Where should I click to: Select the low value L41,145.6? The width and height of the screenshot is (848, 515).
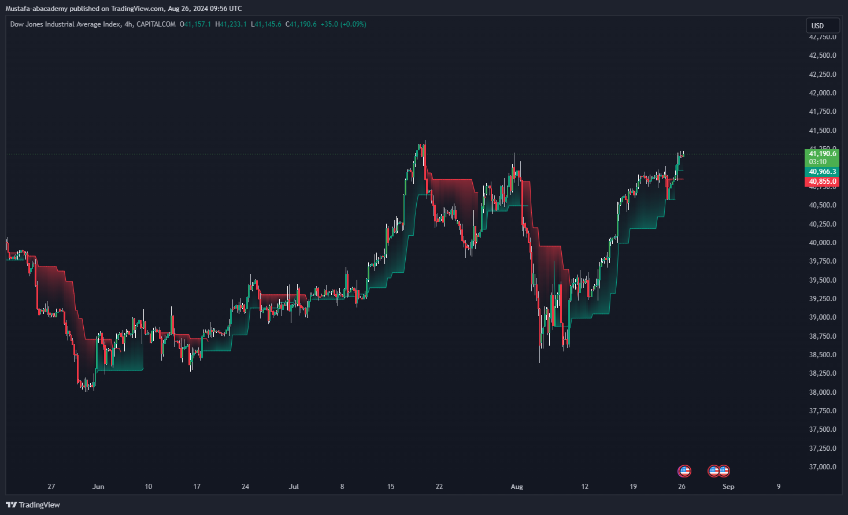266,24
